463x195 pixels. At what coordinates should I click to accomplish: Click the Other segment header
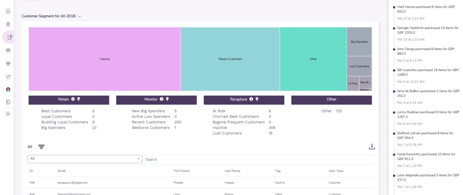[x=331, y=99]
